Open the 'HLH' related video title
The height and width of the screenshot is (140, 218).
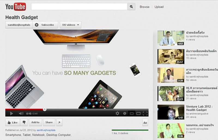202,90
